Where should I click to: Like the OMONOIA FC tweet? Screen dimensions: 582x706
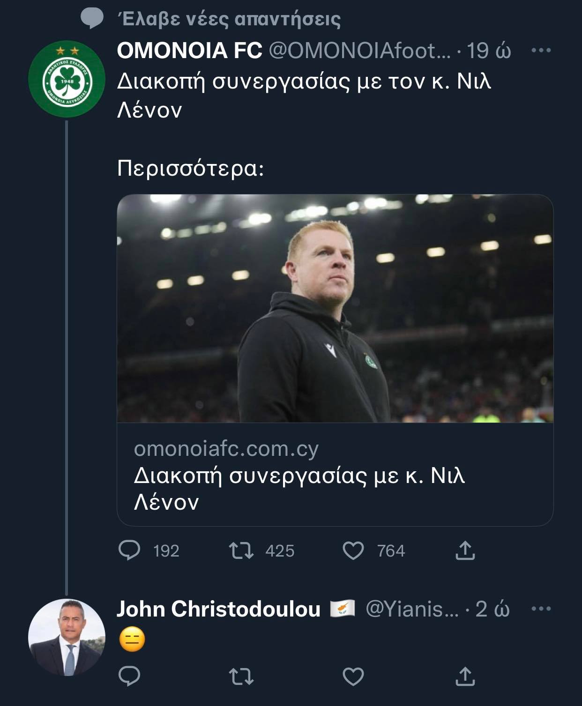click(353, 551)
